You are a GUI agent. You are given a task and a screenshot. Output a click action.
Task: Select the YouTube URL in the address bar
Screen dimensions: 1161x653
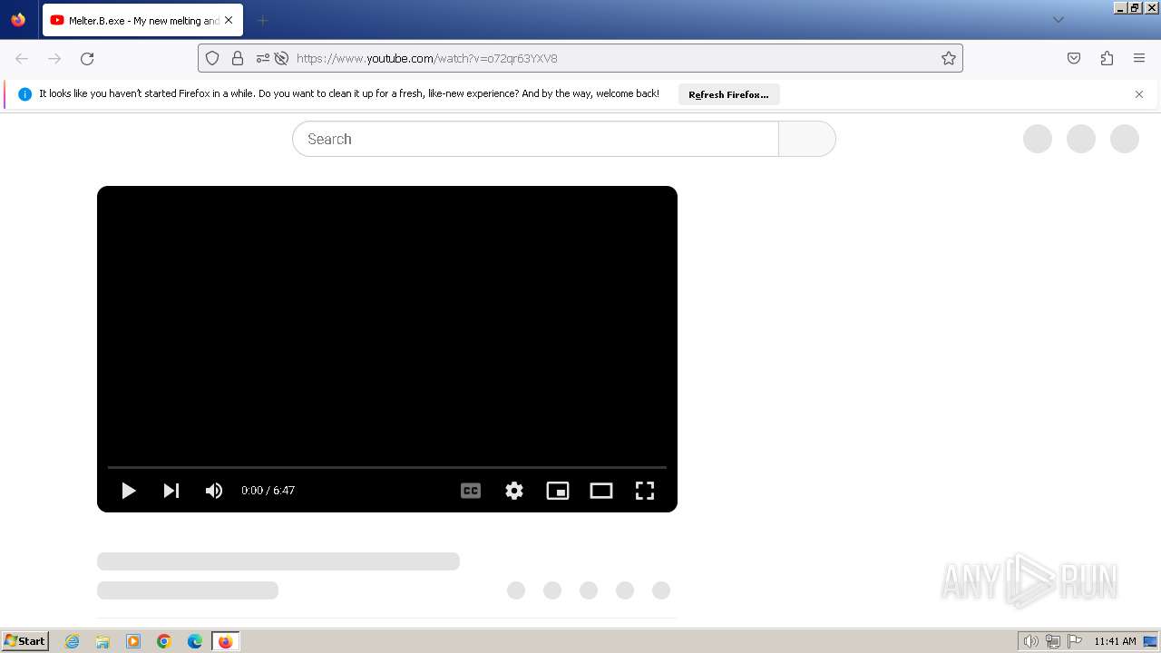click(427, 58)
